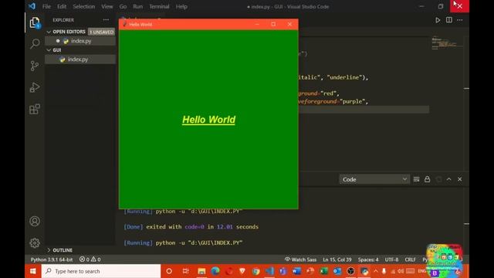
Task: Open the View menu
Action: pyautogui.click(x=107, y=7)
